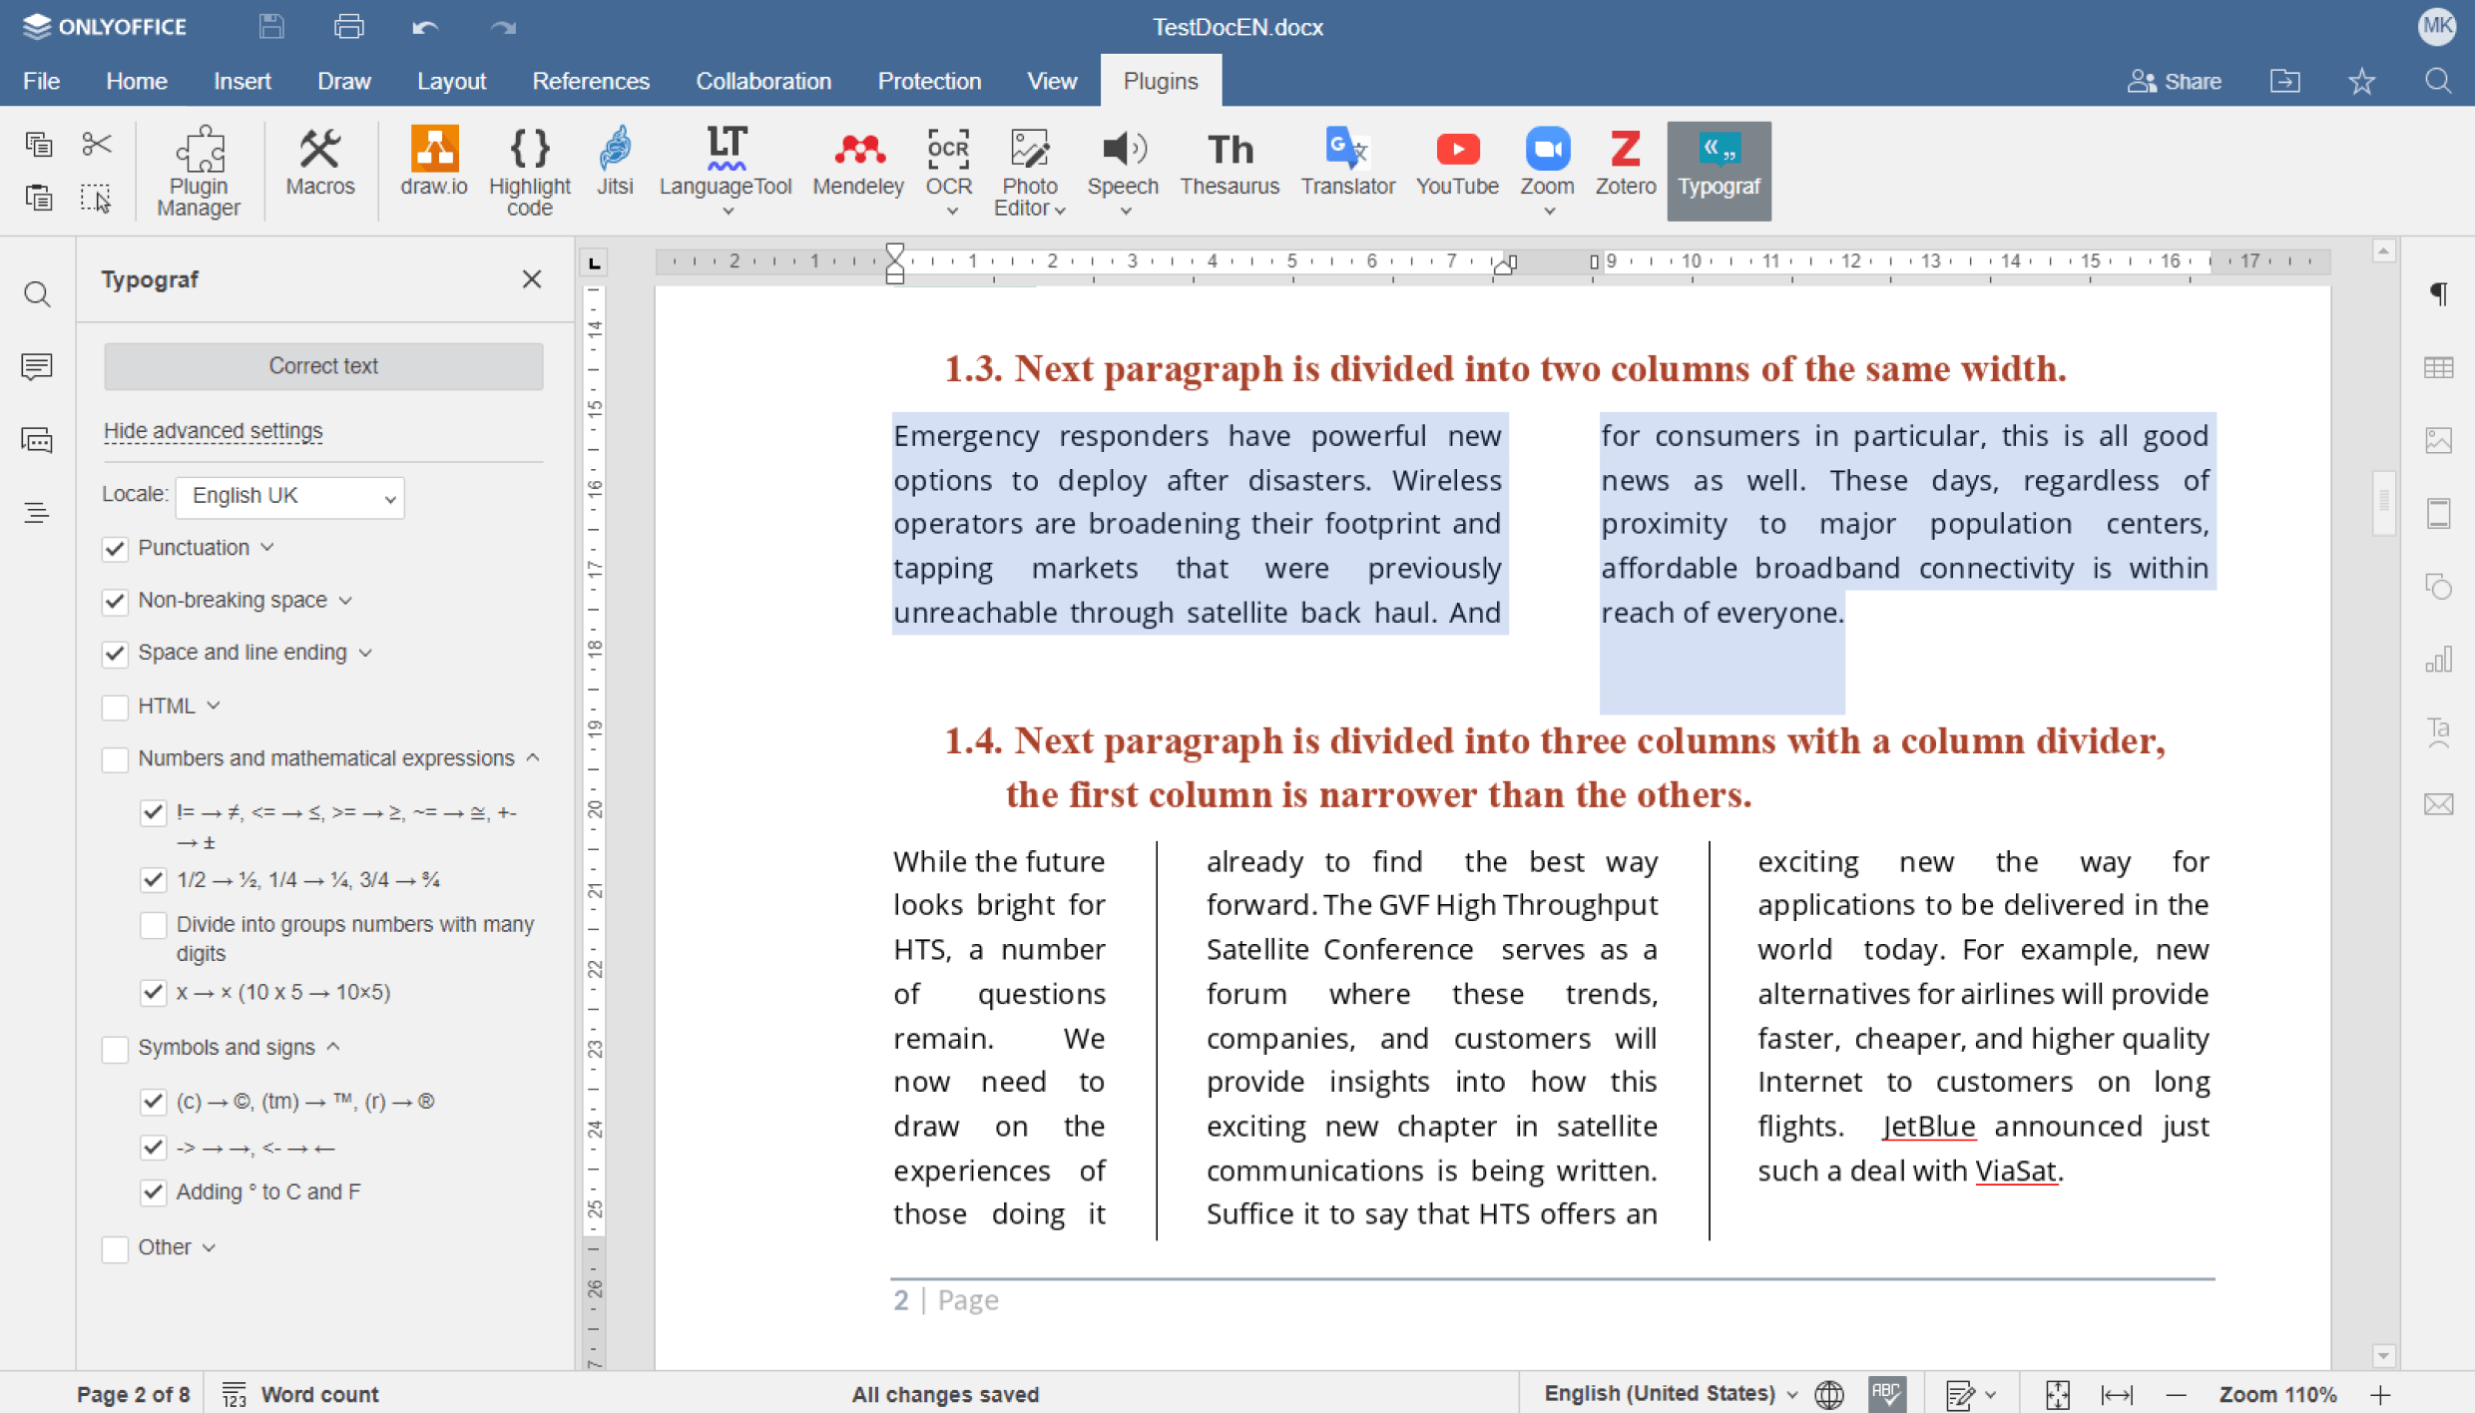This screenshot has height=1413, width=2475.
Task: Click Hide advanced settings link
Action: pos(213,431)
